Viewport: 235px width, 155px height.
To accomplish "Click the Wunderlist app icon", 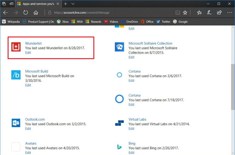I will 16,47.
